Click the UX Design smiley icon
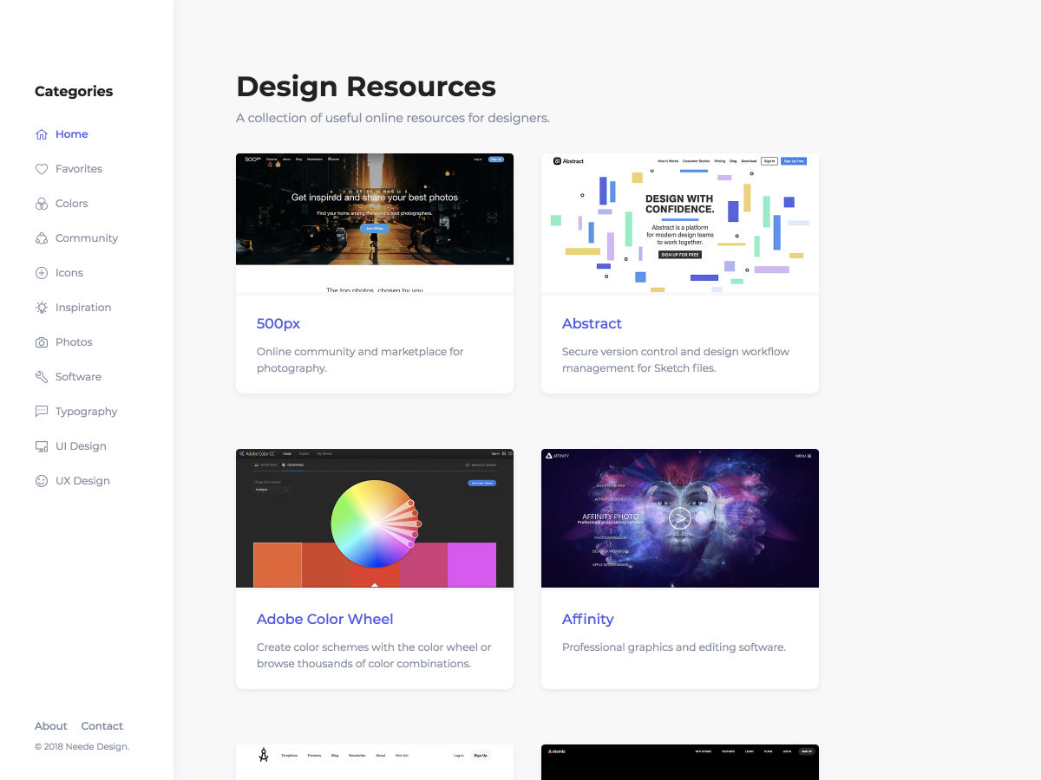The width and height of the screenshot is (1041, 780). click(x=41, y=481)
